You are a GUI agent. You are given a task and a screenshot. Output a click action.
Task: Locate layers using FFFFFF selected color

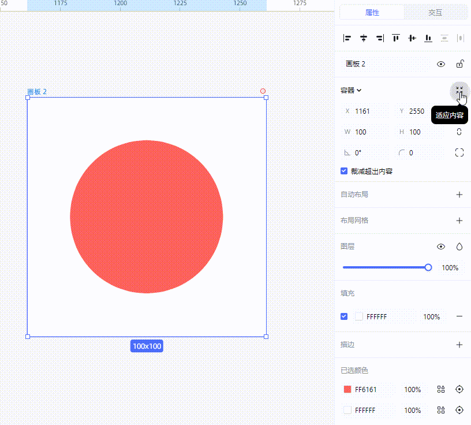click(x=459, y=410)
